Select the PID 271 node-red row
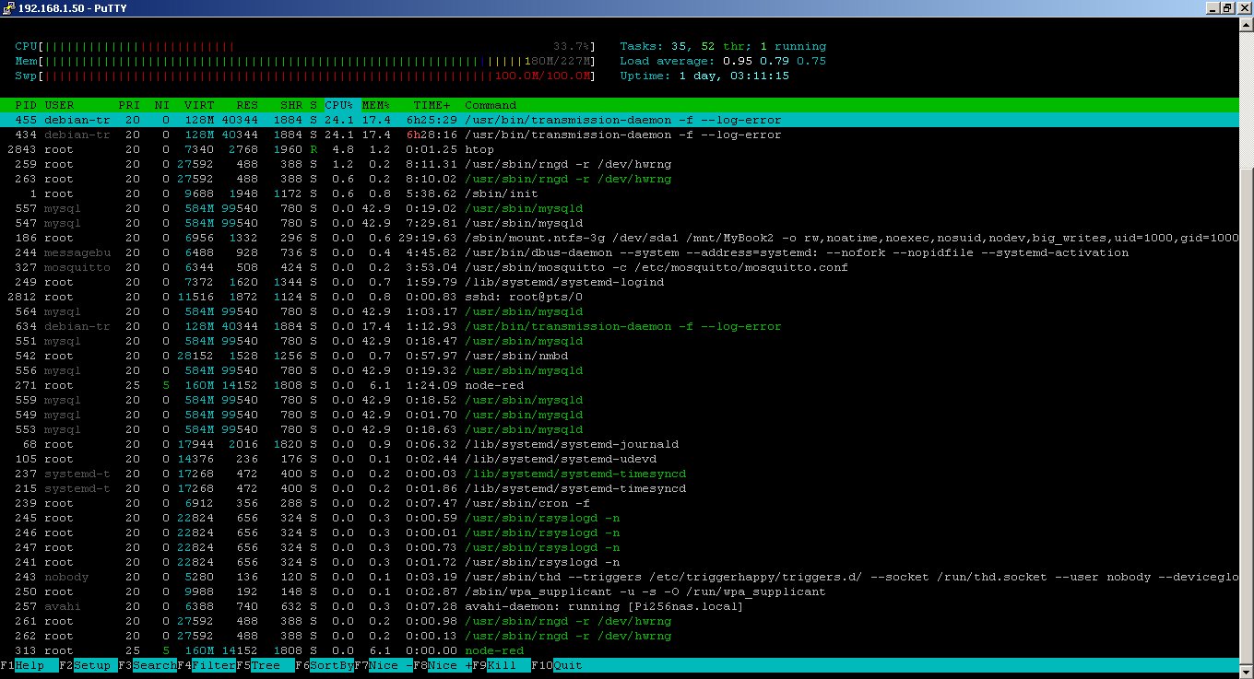The width and height of the screenshot is (1254, 679). coord(620,385)
